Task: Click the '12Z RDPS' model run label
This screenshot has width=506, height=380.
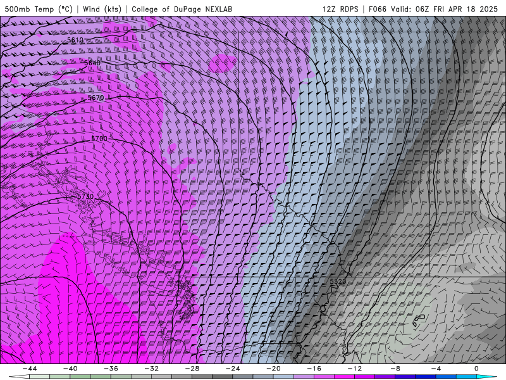Action: click(340, 9)
